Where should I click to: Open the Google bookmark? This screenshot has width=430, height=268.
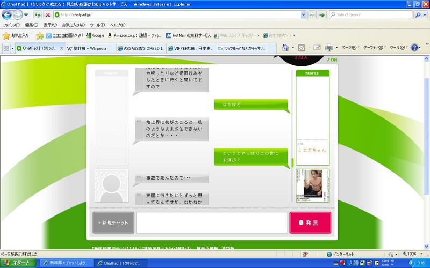(x=95, y=35)
